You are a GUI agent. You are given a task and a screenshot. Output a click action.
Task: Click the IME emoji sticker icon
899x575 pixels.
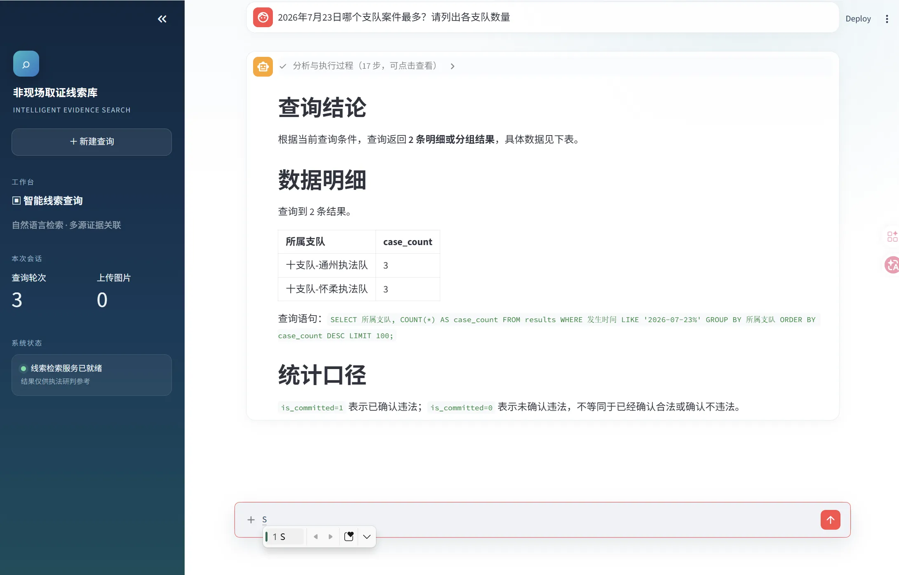tap(349, 537)
